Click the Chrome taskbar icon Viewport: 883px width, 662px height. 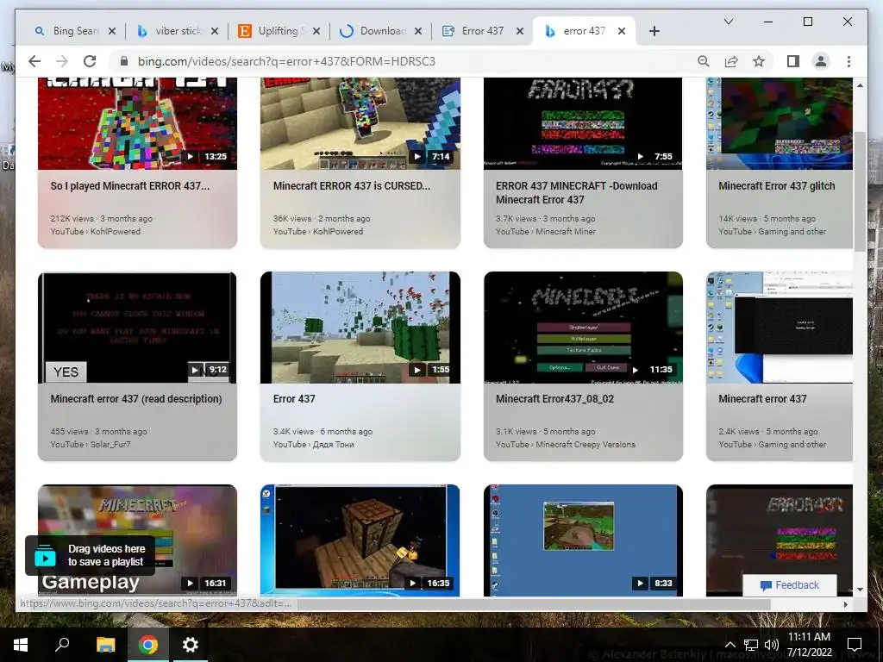pyautogui.click(x=148, y=645)
